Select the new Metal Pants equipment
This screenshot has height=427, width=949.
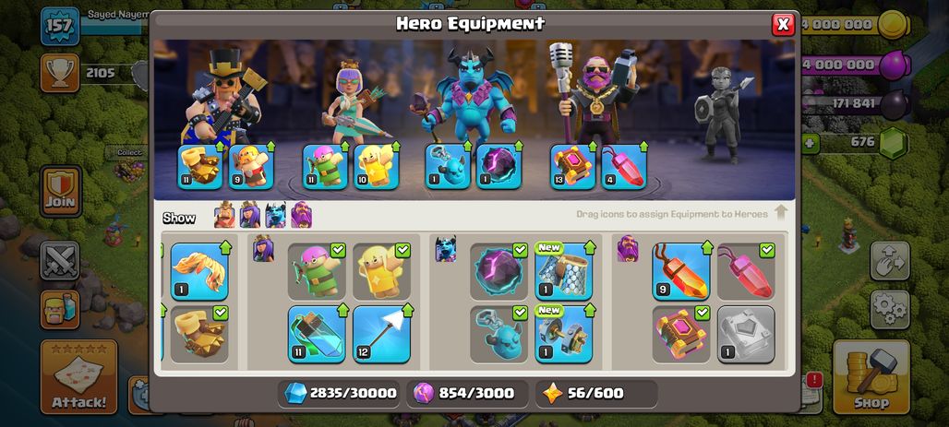[563, 271]
